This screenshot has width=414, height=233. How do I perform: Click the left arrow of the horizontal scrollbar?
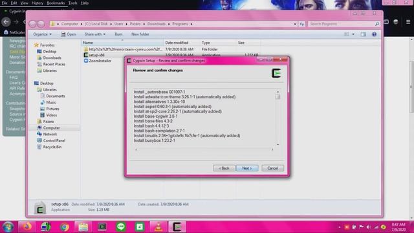(x=136, y=150)
